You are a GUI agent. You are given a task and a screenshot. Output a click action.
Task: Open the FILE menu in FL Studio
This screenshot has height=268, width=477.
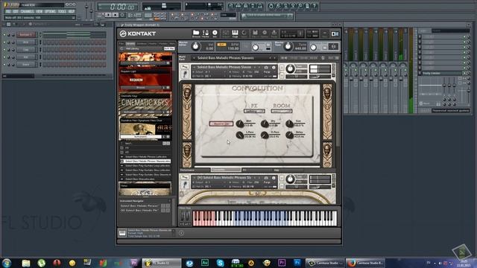click(8, 11)
